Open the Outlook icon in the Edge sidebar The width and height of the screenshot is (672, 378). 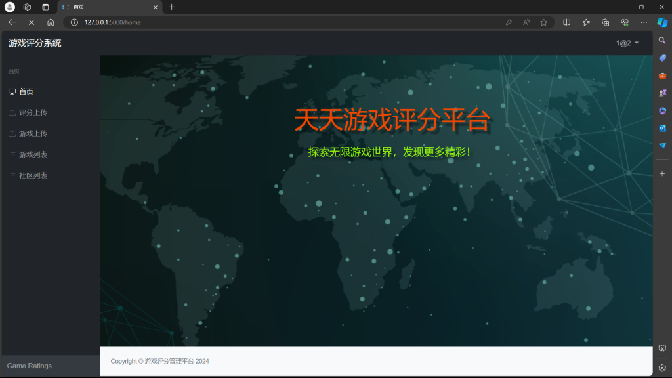(662, 128)
